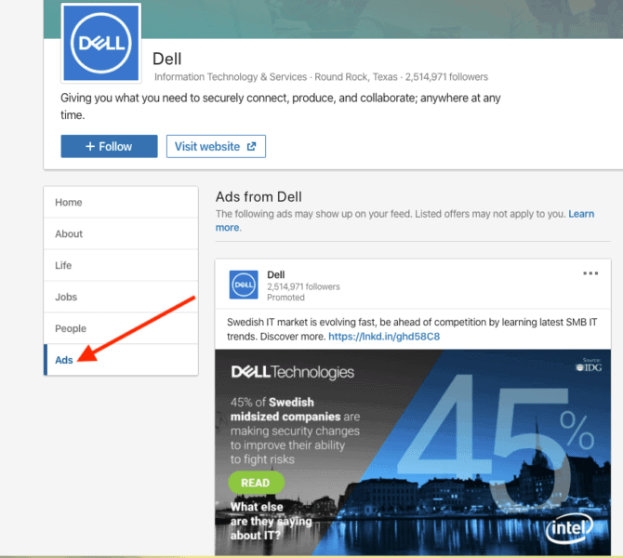
Task: Go to the Jobs tab
Action: (121, 297)
